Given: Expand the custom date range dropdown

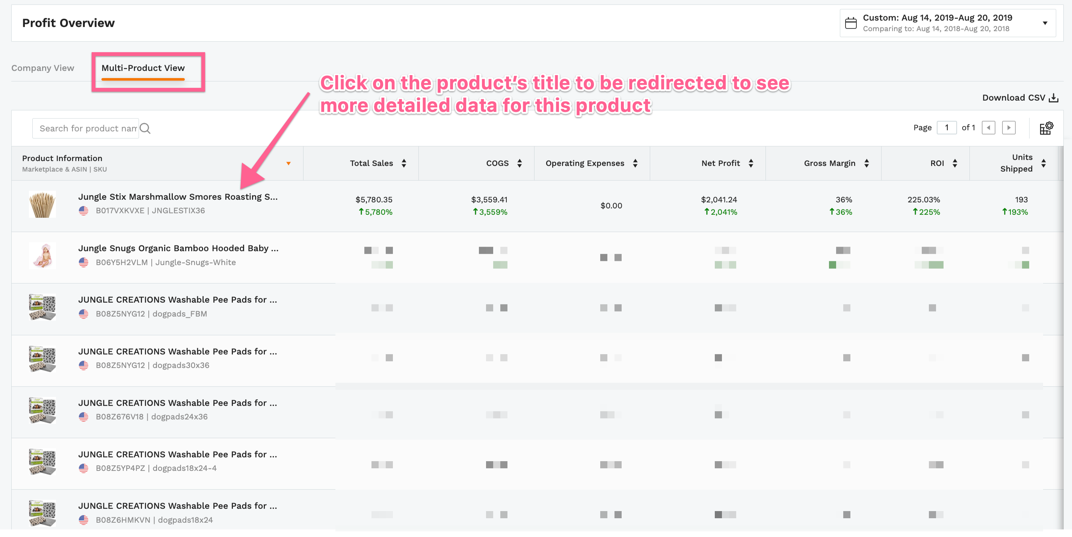Looking at the screenshot, I should pos(1045,23).
